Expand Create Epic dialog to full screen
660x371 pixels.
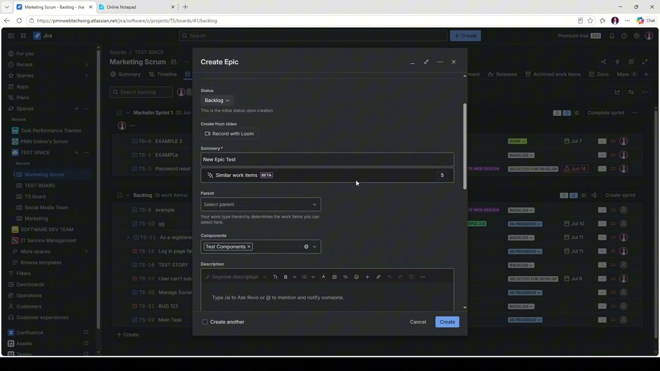pos(426,62)
